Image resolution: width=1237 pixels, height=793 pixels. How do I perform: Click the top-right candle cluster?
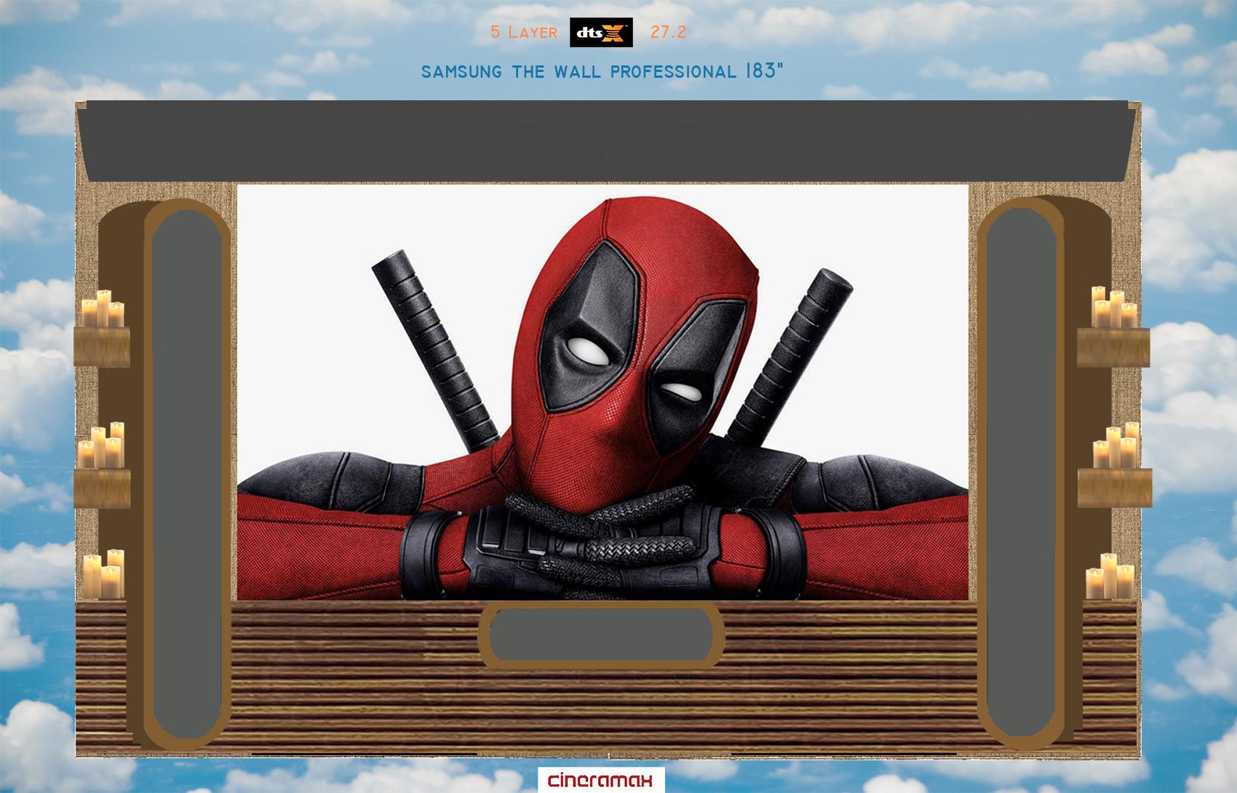(x=1113, y=308)
